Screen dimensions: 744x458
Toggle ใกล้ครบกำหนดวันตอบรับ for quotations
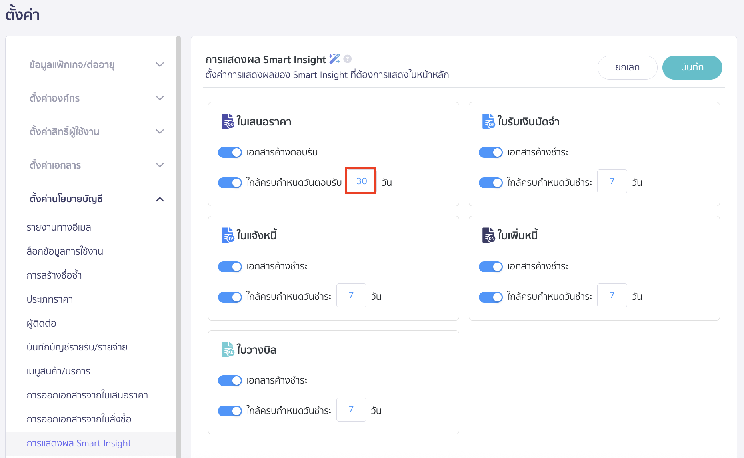pos(230,183)
